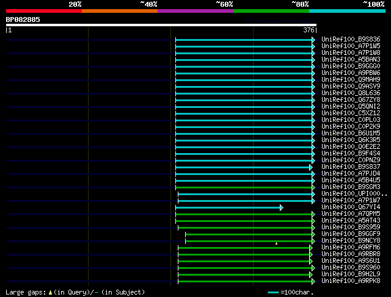Click the UniRef100_B9F4S4 label
Viewport: 391px width, 297px height.
[x=351, y=154]
